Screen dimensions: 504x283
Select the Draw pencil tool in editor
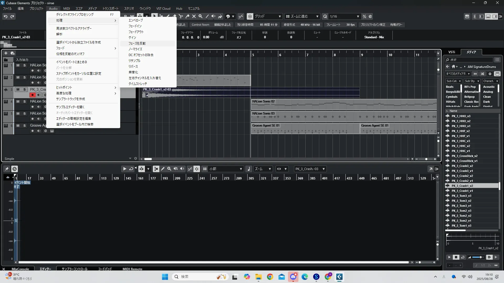click(x=163, y=169)
